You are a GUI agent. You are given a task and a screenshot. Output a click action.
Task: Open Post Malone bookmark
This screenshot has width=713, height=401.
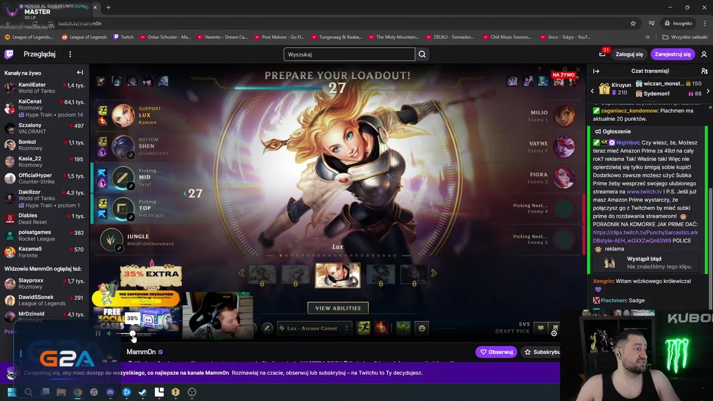click(x=279, y=37)
